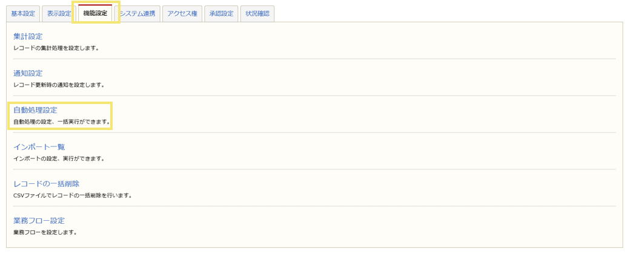View the 状況確認 tab

257,14
